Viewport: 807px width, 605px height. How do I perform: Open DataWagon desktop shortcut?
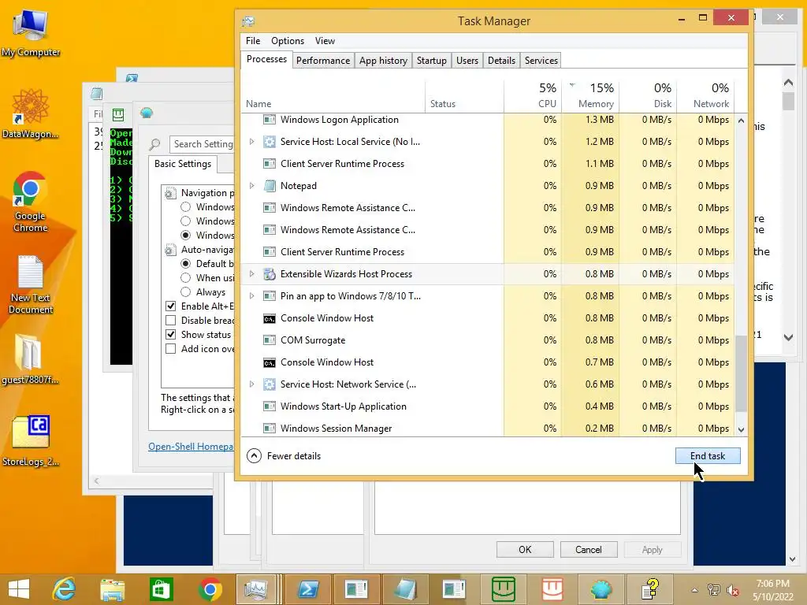click(x=31, y=113)
